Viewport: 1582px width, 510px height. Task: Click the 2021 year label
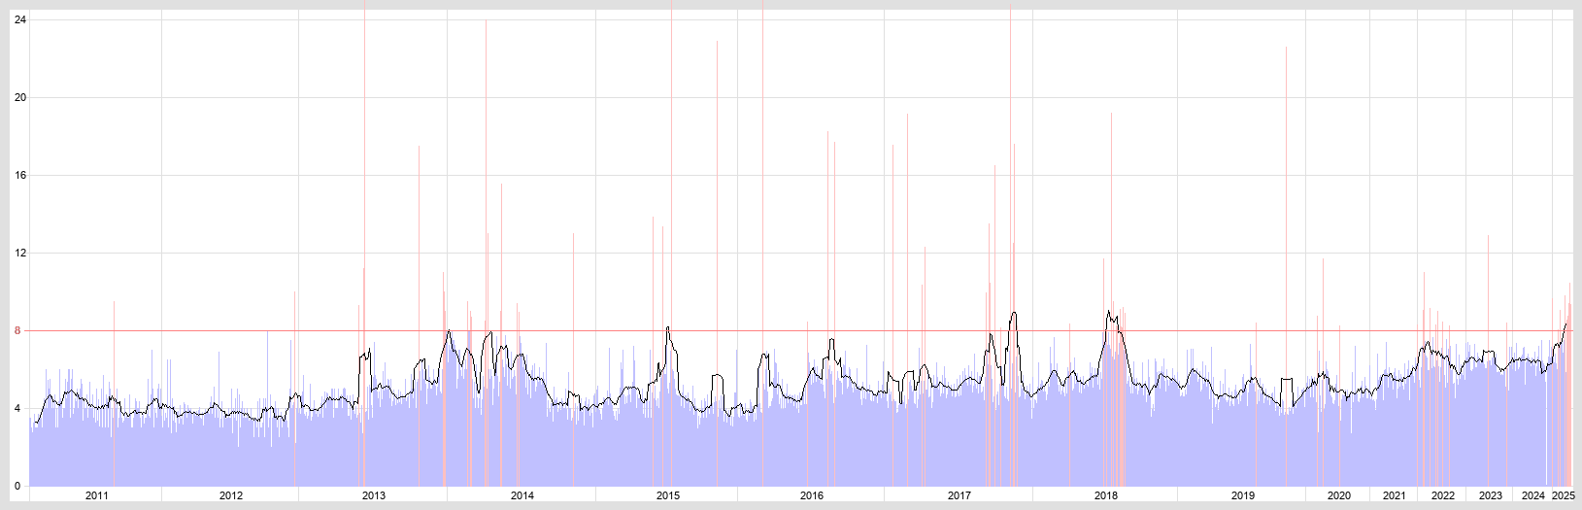point(1395,495)
